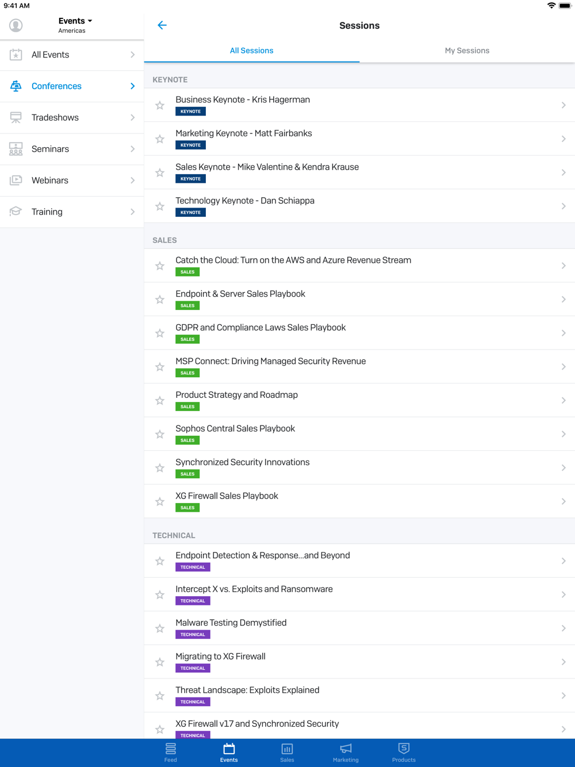Open the user profile avatar icon
This screenshot has width=575, height=767.
[16, 25]
